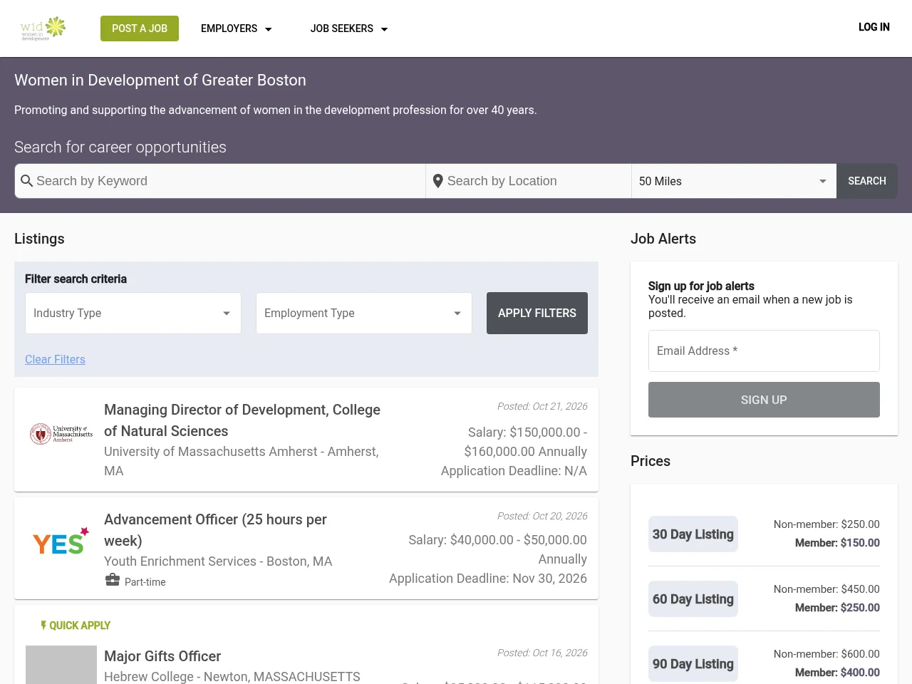Click the Post a Job button
The image size is (912, 684).
click(140, 28)
